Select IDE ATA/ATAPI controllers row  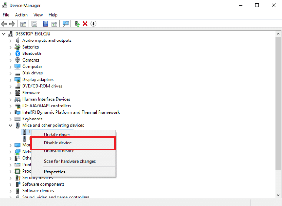click(x=47, y=106)
